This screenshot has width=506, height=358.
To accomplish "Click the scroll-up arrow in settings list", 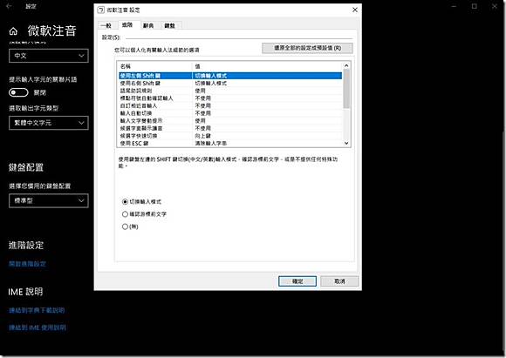I will (346, 65).
